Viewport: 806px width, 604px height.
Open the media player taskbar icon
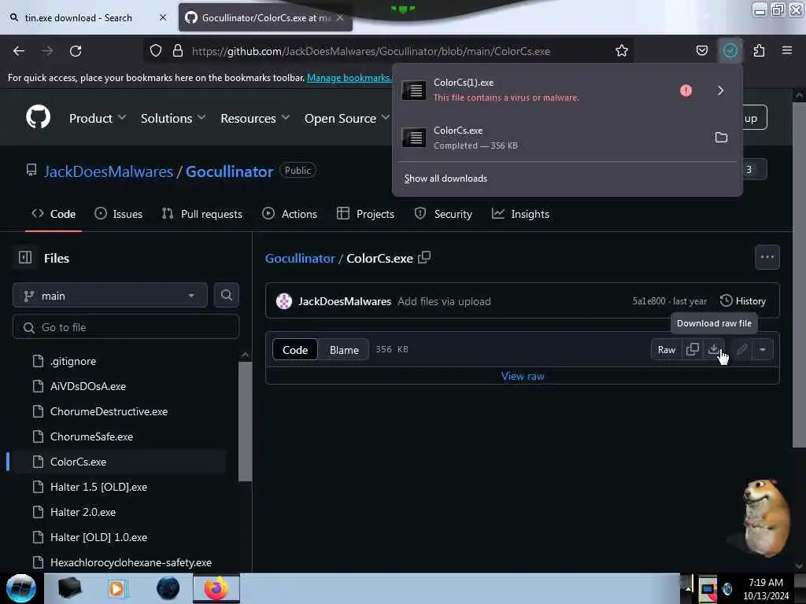[116, 588]
